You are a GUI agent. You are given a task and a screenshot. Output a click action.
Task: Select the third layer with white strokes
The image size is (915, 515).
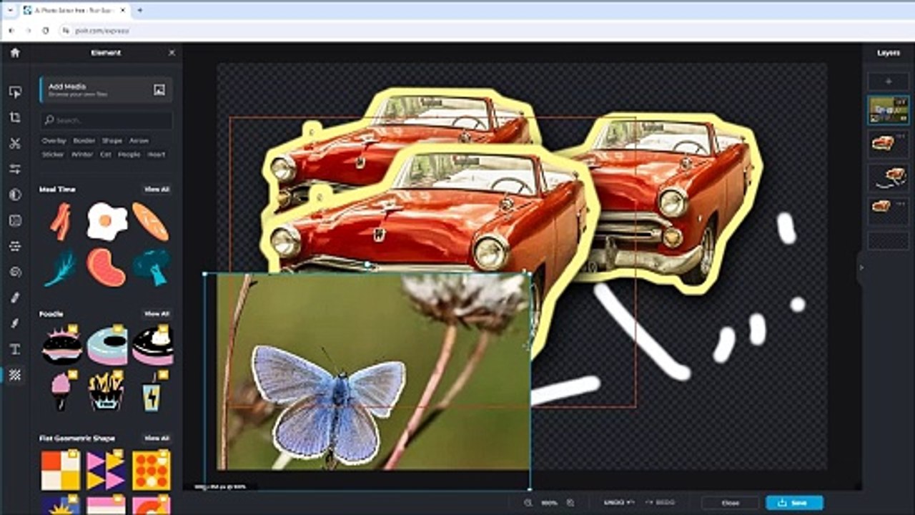pyautogui.click(x=889, y=177)
